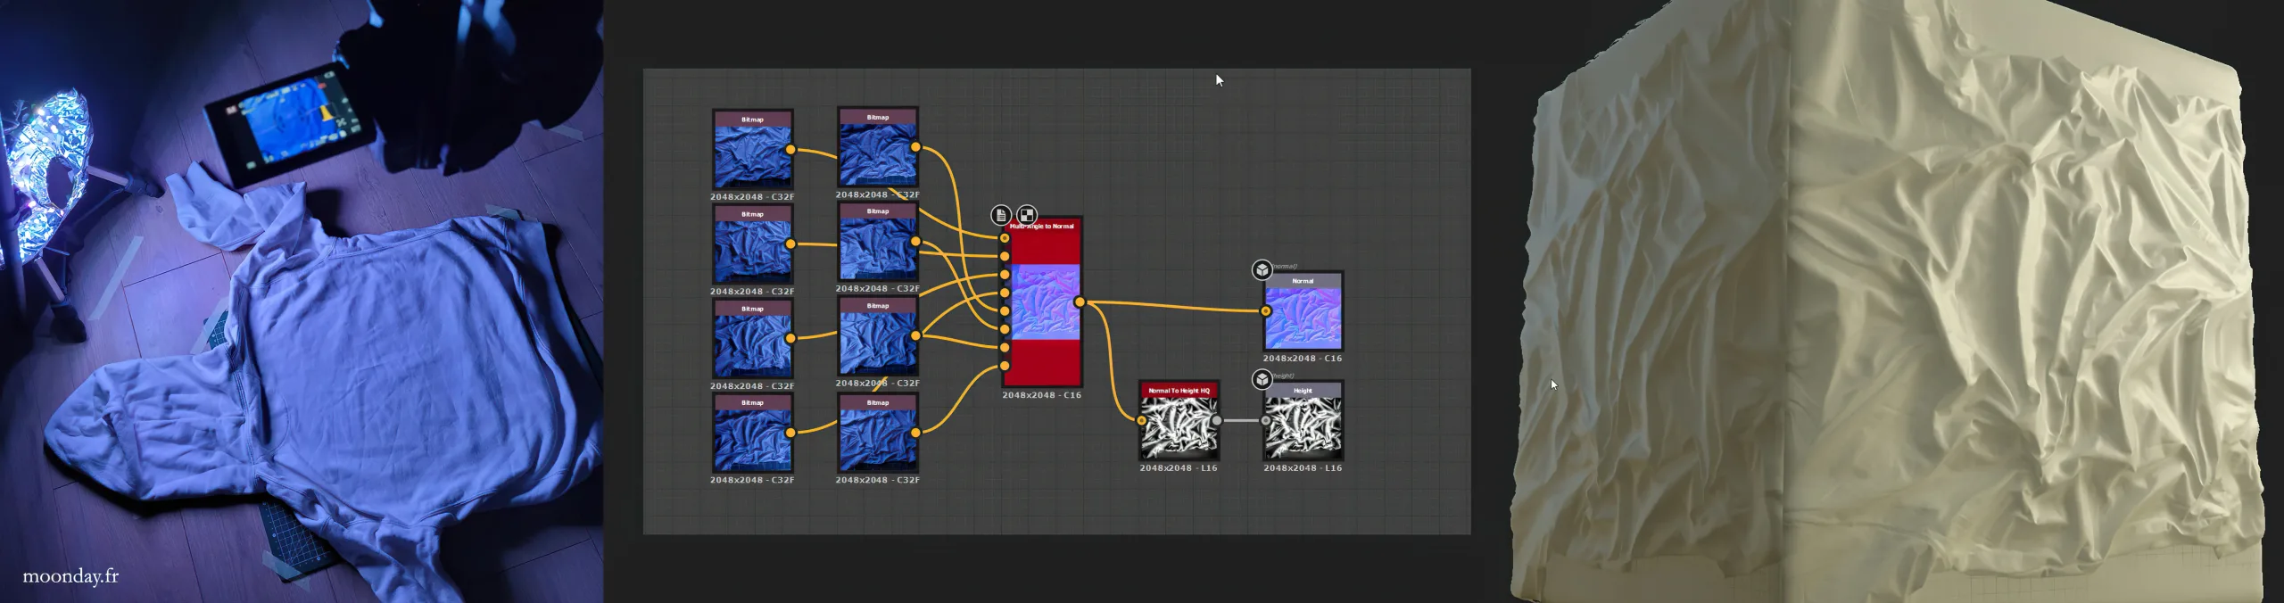Select the Normal output node thumbnail
Viewport: 2284px width, 603px height.
[1303, 318]
